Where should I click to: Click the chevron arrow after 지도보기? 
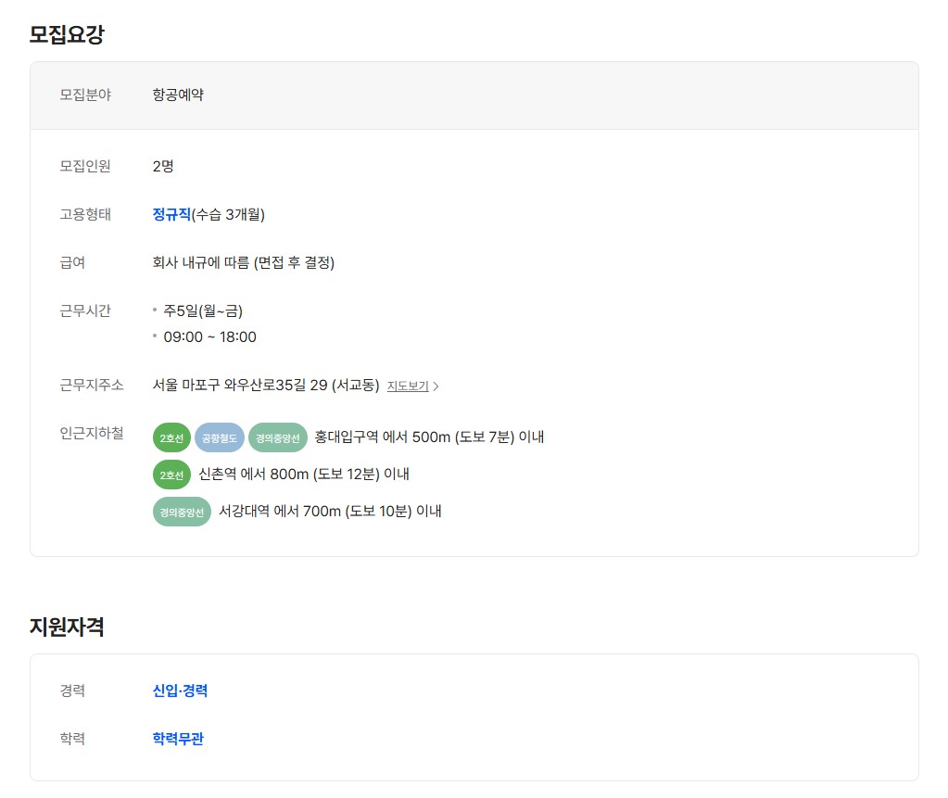pyautogui.click(x=436, y=386)
